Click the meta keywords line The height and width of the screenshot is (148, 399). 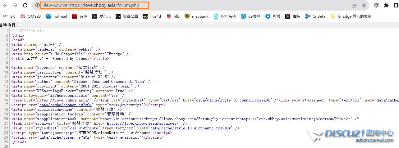pyautogui.click(x=58, y=68)
